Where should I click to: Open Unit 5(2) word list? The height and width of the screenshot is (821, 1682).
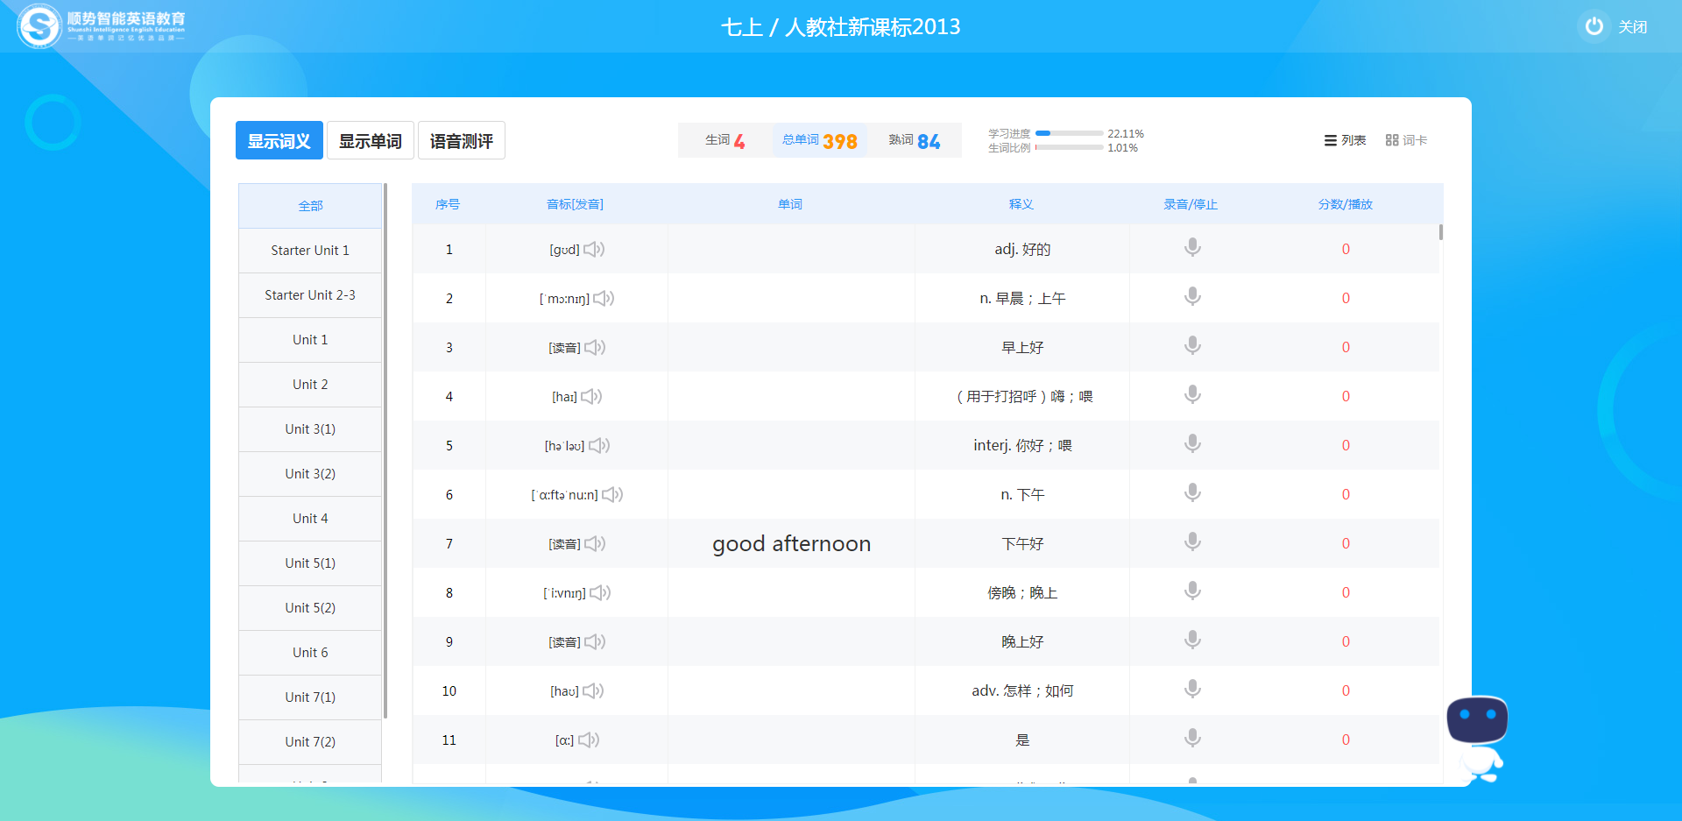pyautogui.click(x=310, y=608)
